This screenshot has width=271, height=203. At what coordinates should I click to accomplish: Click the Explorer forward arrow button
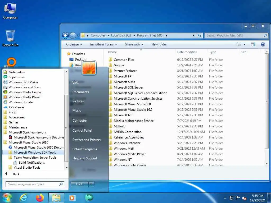73,36
